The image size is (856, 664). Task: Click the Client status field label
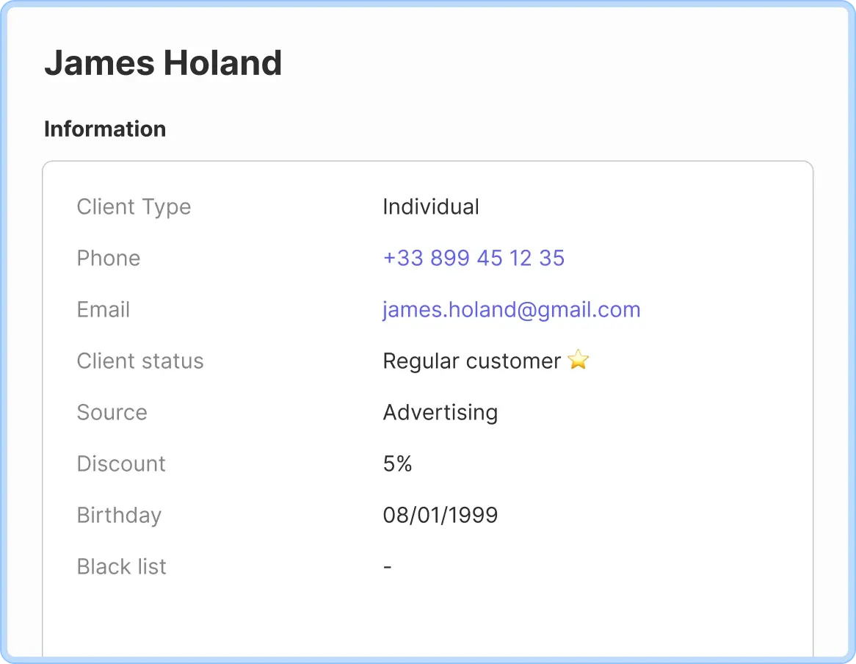(139, 361)
